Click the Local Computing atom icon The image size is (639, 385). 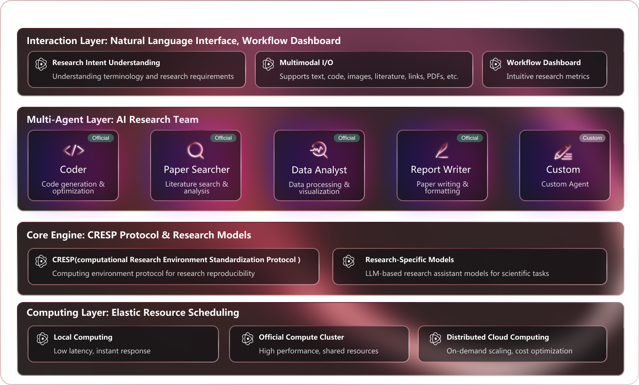click(42, 339)
